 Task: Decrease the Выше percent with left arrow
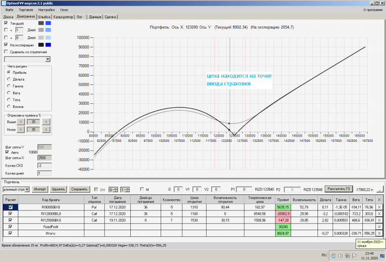[x=21, y=122]
